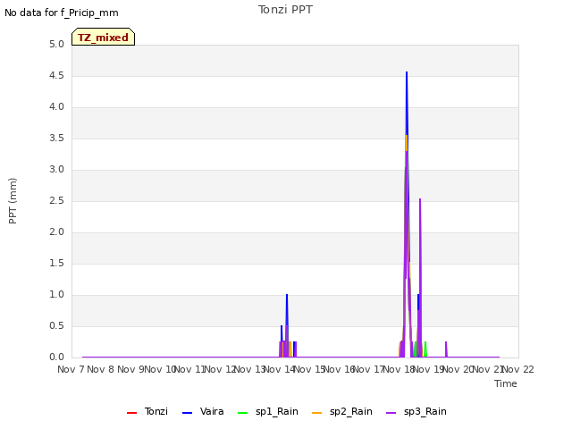
Task: Click the 3.5 y-axis tick label
Action: pos(57,138)
